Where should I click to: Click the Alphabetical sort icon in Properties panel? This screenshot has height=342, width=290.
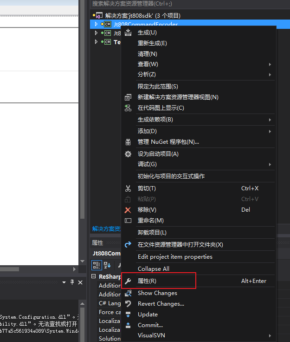pos(107,265)
